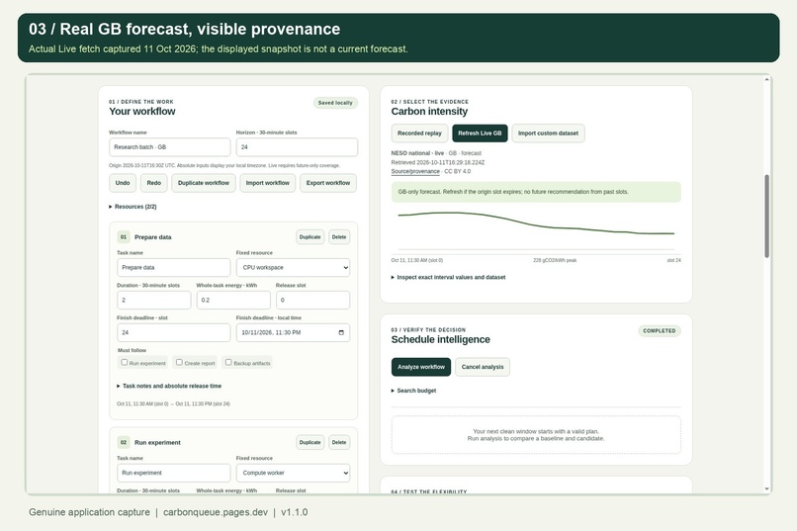Open the Compute worker fixed resource dropdown

click(x=293, y=473)
